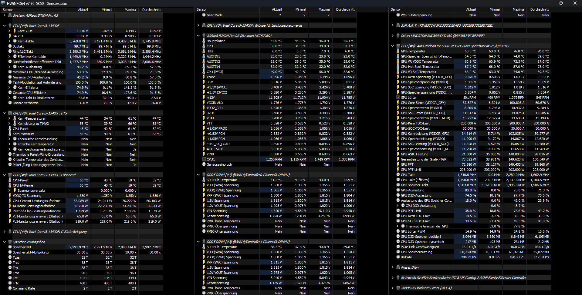Click the bolt icon beside VBAT

(x=204, y=118)
